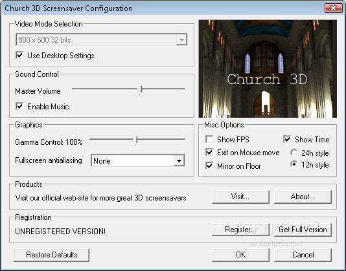This screenshot has width=346, height=271.
Task: Click the Church 3D preview image
Action: coord(268,69)
